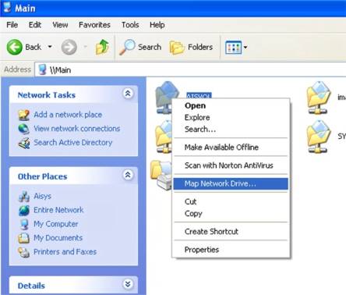The height and width of the screenshot is (295, 346).
Task: Click Search Active Directory link
Action: click(73, 143)
